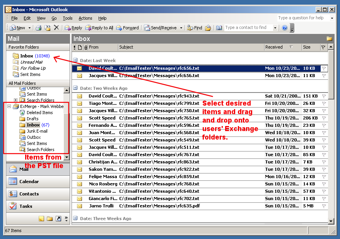Open the Go menu
340x239 pixels.
pyautogui.click(x=54, y=18)
